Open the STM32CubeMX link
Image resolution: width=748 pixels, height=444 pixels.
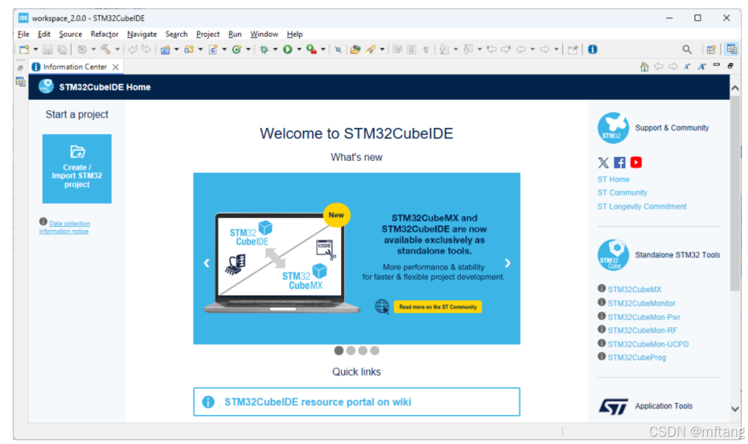pos(635,290)
